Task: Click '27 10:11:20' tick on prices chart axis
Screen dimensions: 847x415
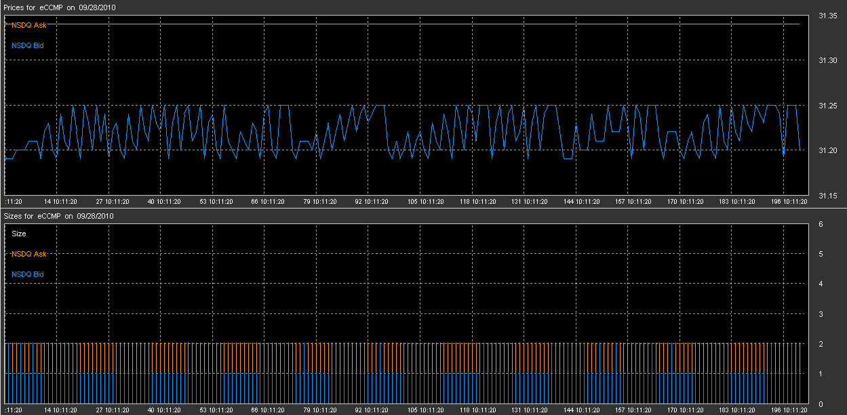Action: [112, 202]
